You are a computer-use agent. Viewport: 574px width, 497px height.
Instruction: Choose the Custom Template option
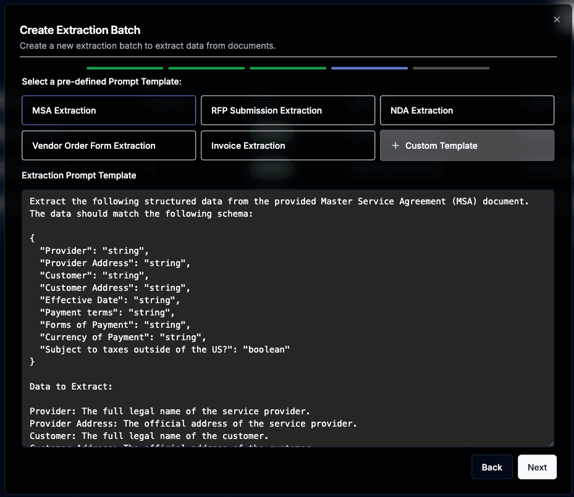(x=466, y=145)
